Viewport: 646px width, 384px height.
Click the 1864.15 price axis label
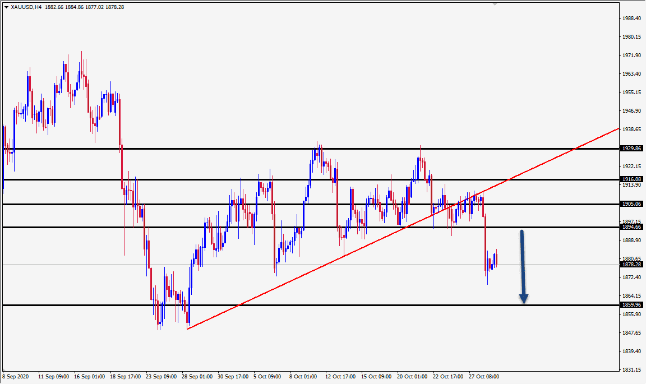tap(632, 296)
